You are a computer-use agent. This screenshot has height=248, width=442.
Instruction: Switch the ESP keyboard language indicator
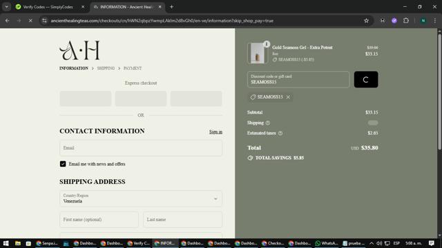tap(396, 243)
